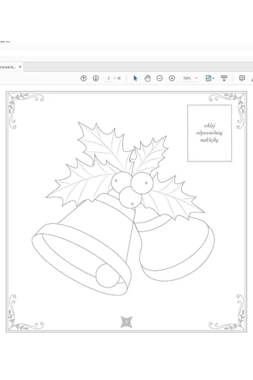Click the 'wklej odpowiednią naklejkę' sticker box
The height and width of the screenshot is (380, 253).
209,133
